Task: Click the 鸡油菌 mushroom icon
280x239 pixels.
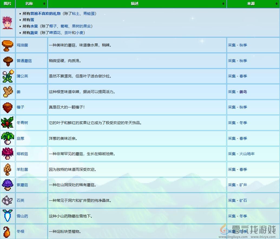Action: 8,45
